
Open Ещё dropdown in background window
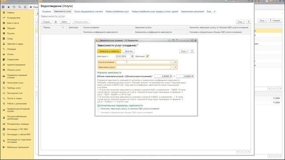[262, 20]
